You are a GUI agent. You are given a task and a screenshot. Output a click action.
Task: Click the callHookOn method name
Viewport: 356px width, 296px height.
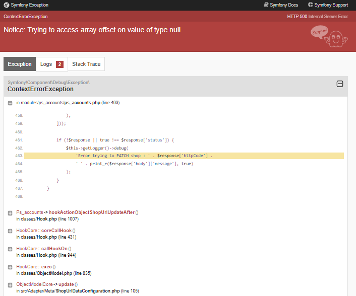54,249
